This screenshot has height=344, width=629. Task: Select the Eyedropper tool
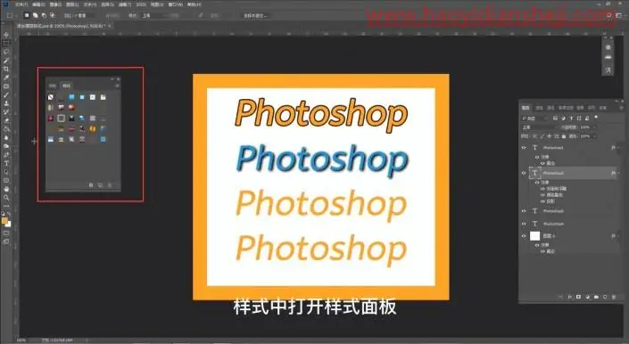[6, 78]
